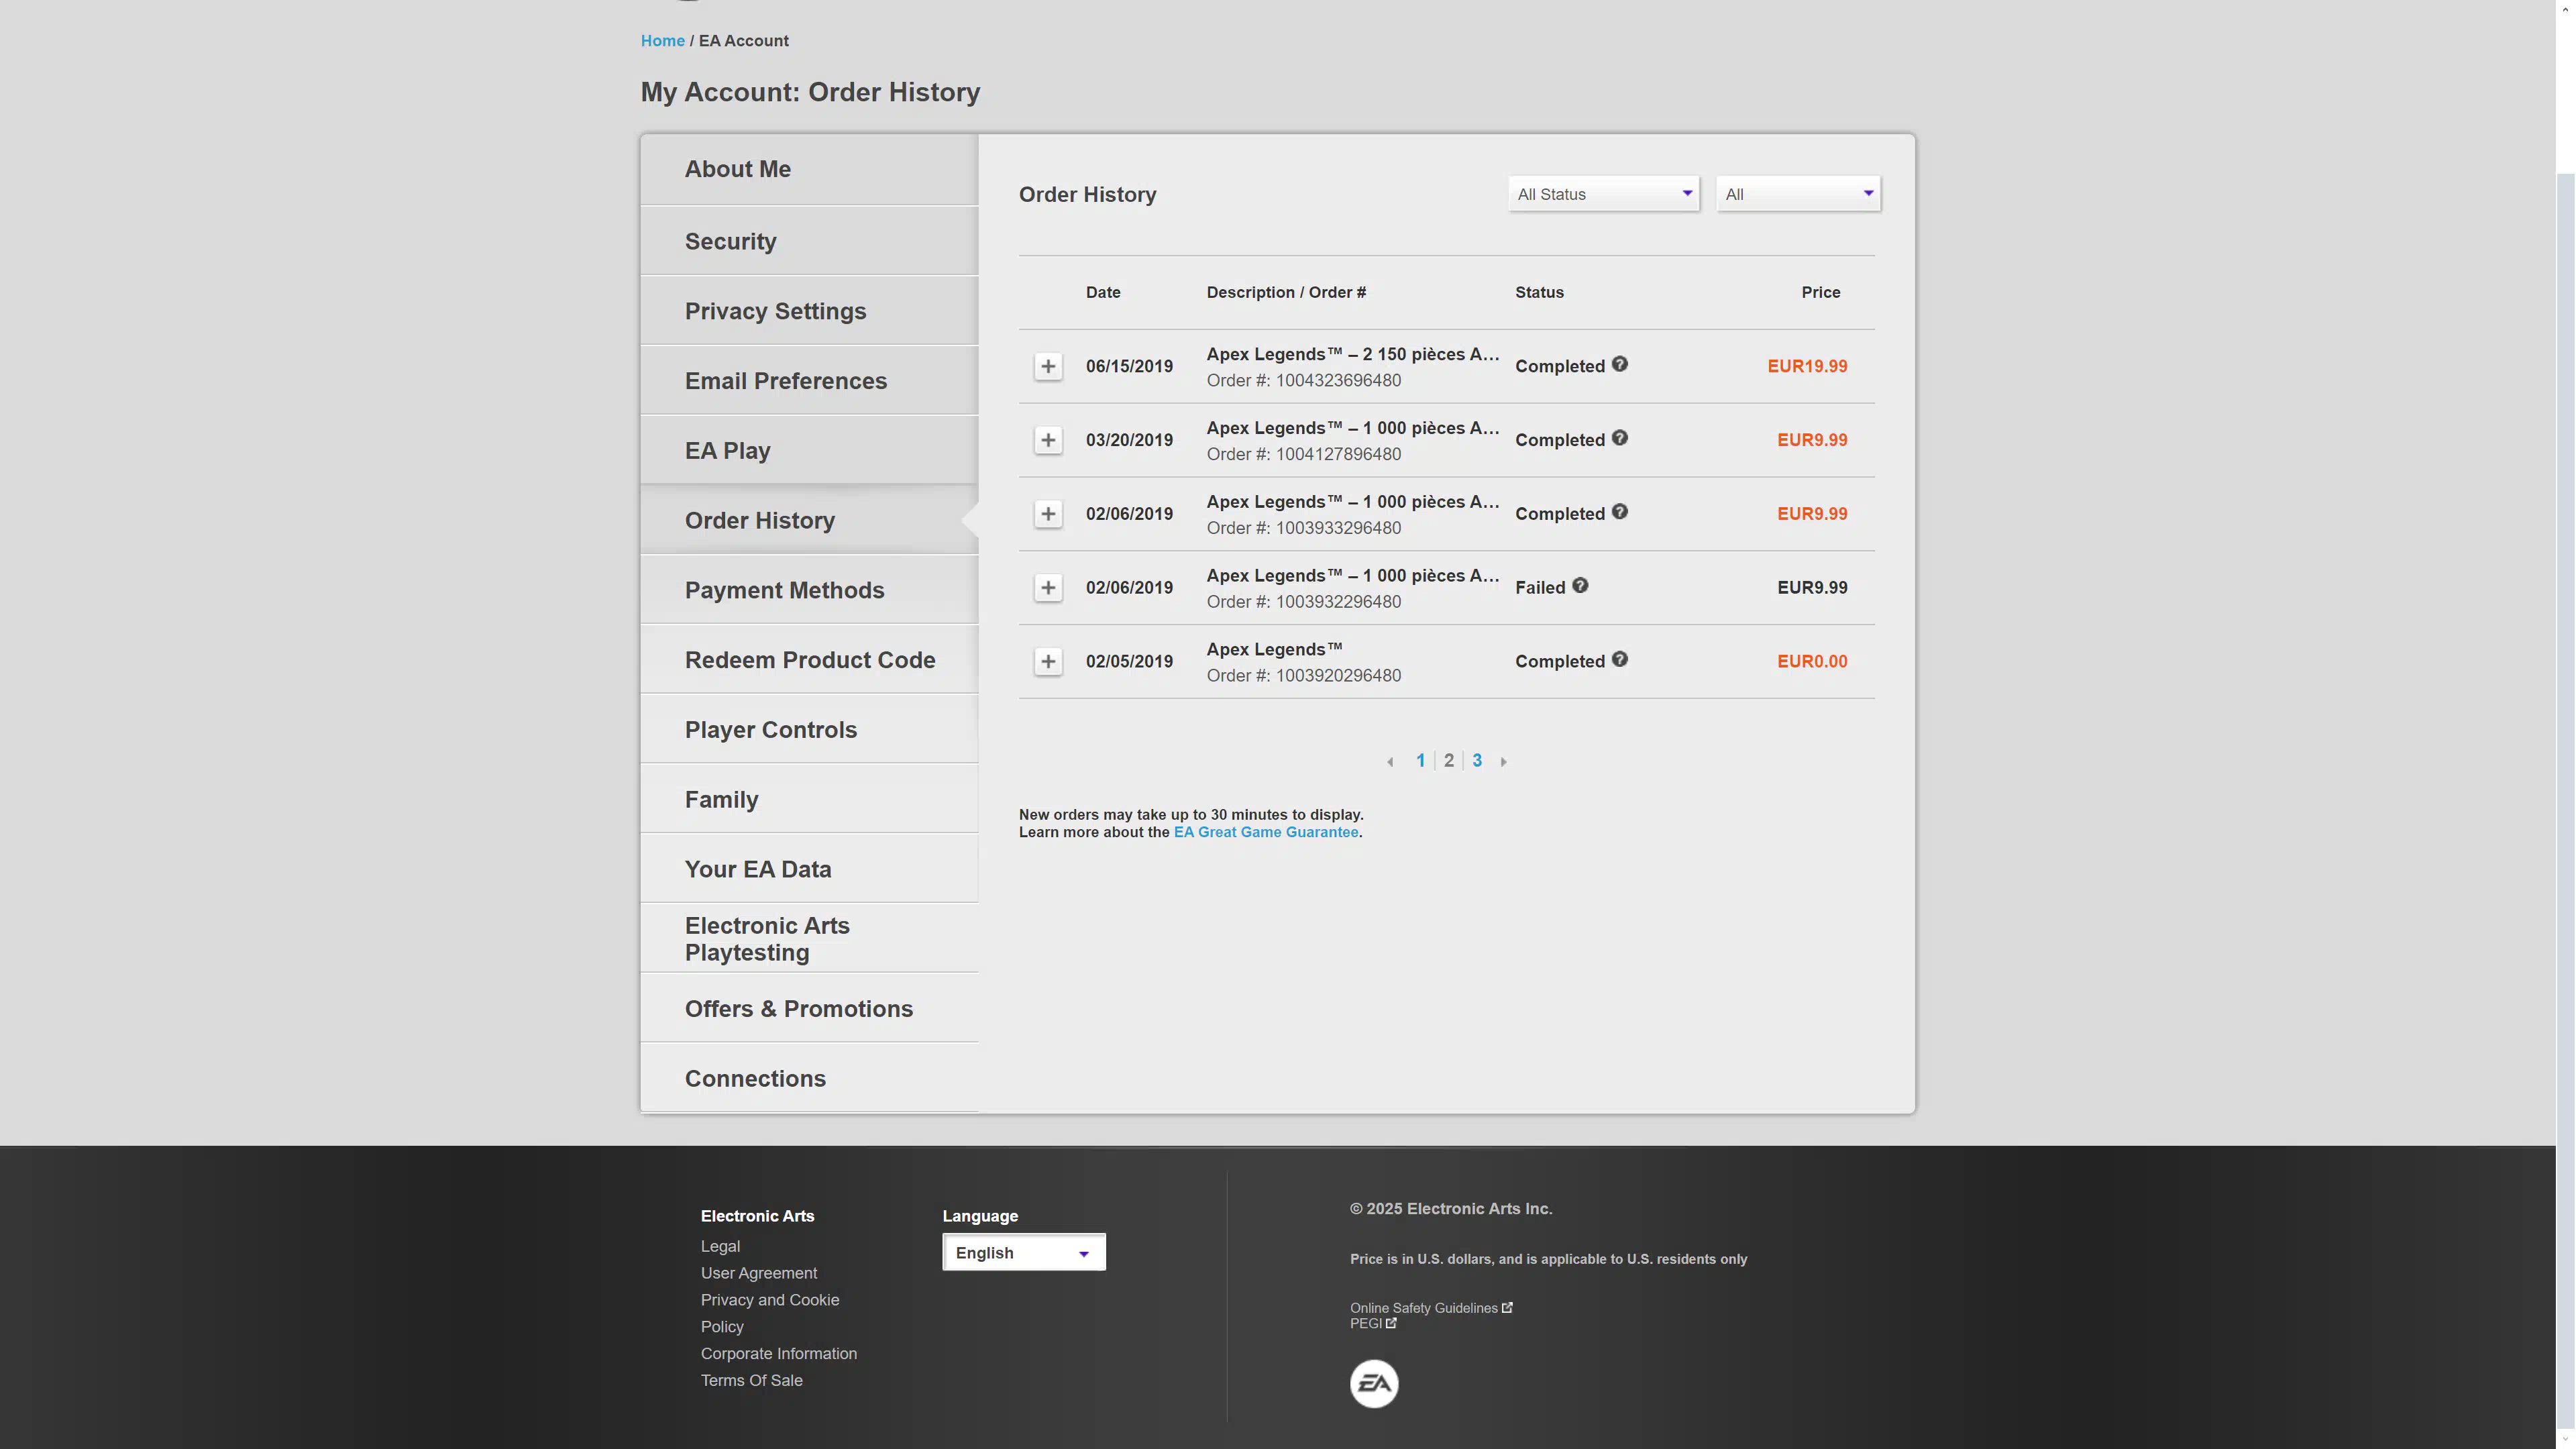Open the Email Preferences section
This screenshot has height=1449, width=2576.
point(809,381)
